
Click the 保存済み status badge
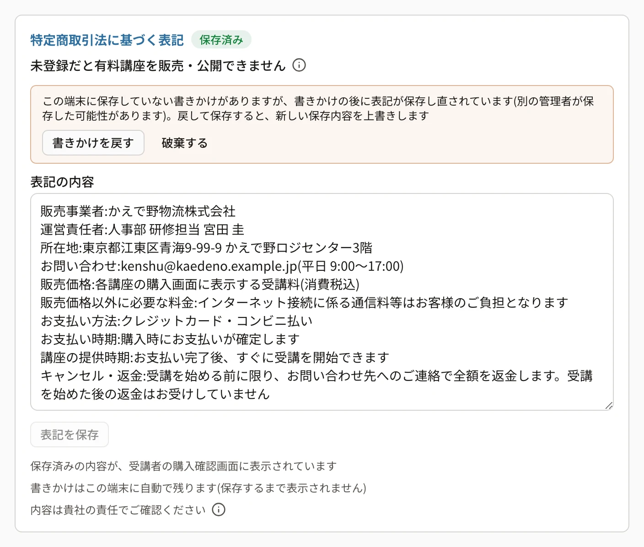click(x=221, y=40)
